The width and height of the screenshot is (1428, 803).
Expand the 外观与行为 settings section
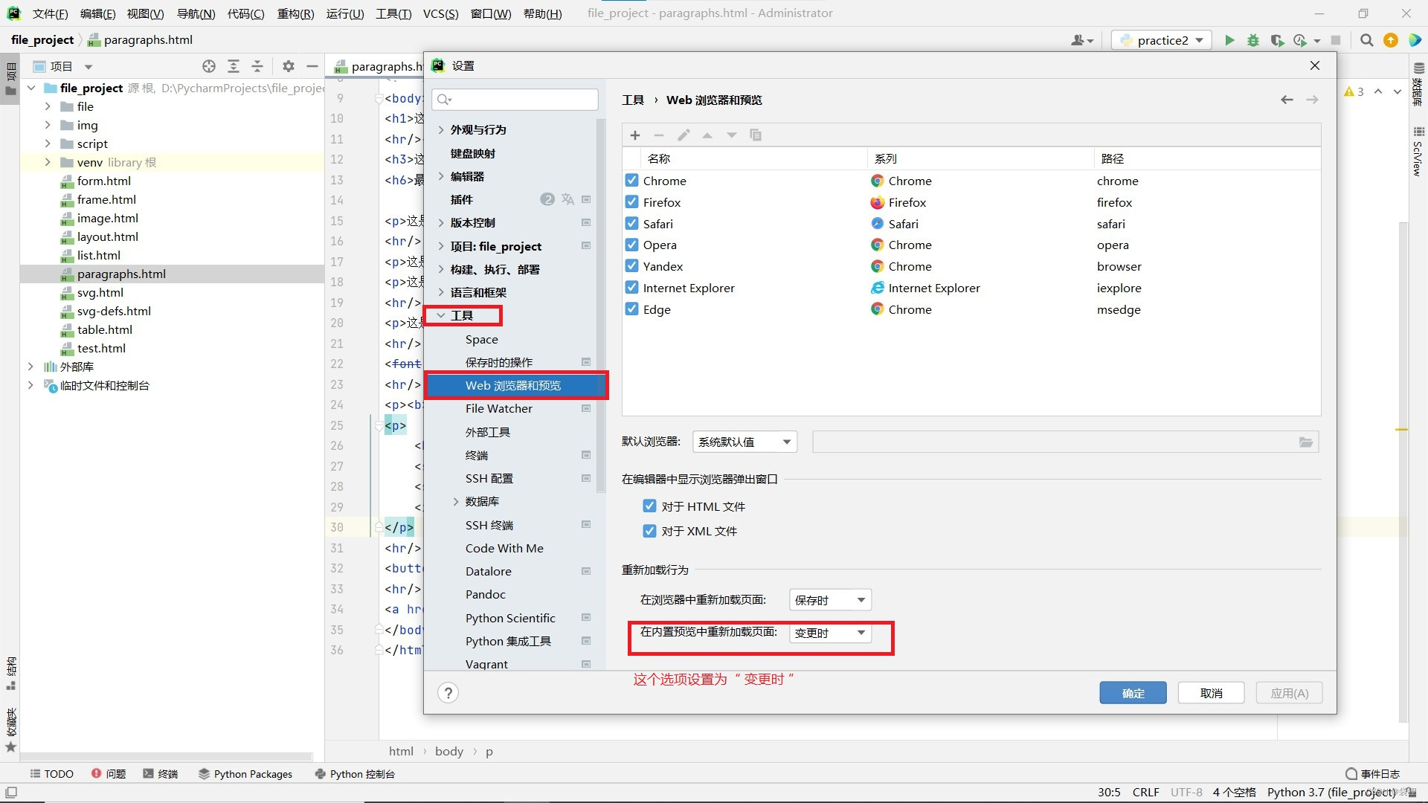click(441, 129)
